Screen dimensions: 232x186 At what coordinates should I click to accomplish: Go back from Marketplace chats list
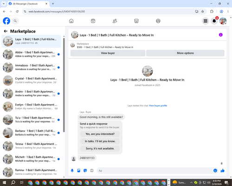click(x=6, y=31)
